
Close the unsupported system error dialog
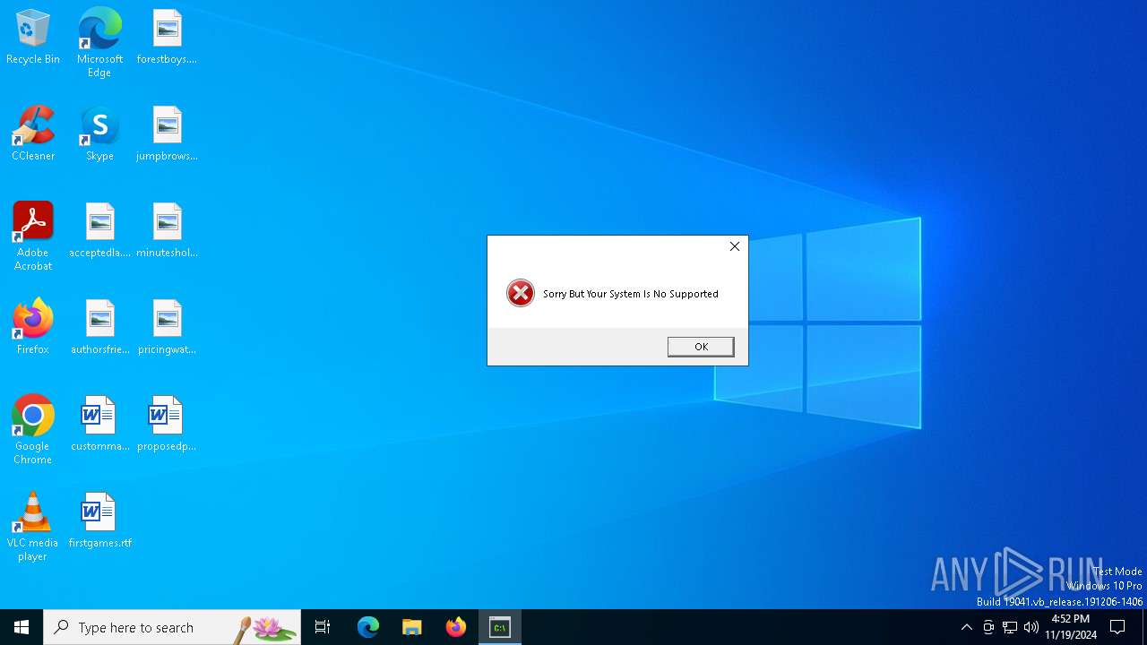[735, 246]
